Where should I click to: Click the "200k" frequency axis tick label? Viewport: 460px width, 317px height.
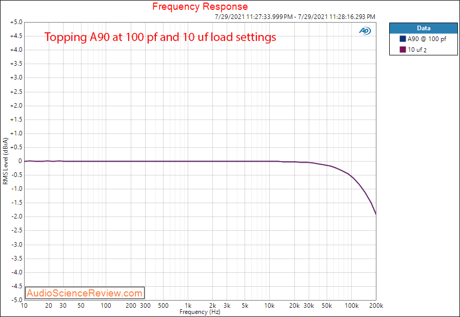coord(376,306)
